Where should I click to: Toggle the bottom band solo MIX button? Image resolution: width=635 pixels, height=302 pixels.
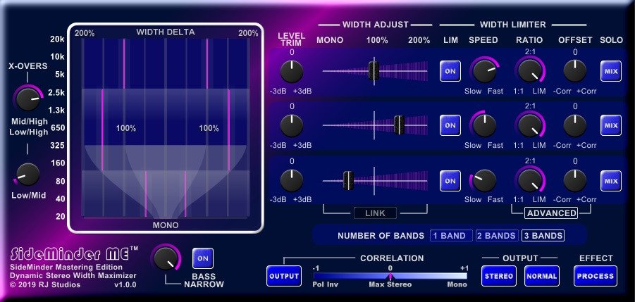click(x=611, y=181)
